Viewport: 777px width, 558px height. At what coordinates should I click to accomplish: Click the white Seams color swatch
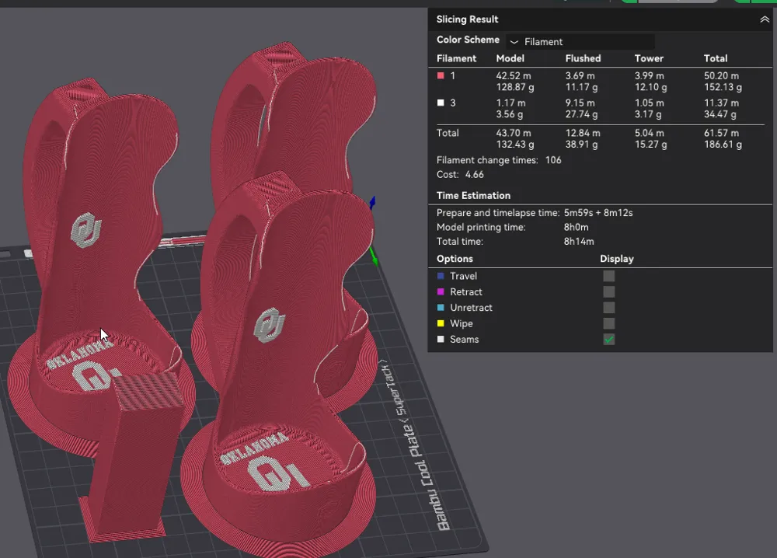pyautogui.click(x=441, y=340)
